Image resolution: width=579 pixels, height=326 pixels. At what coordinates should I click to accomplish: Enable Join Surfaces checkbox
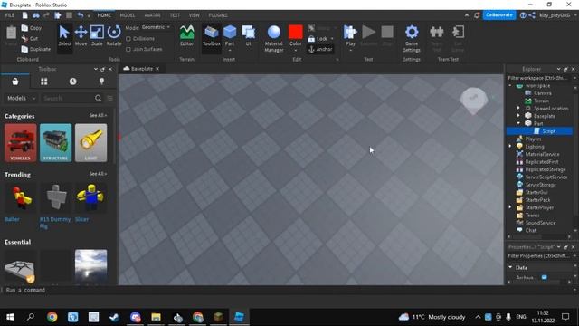[128, 49]
